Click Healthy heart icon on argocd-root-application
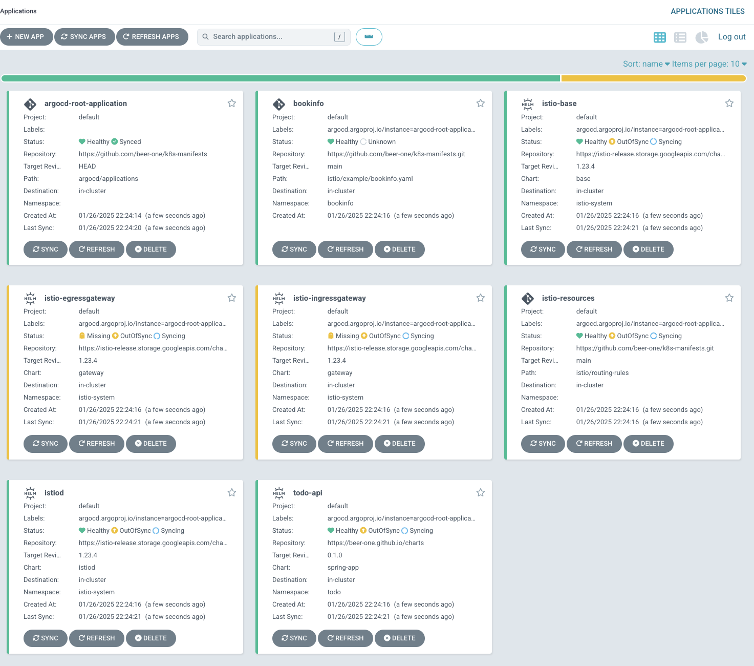This screenshot has width=754, height=666. click(x=82, y=142)
